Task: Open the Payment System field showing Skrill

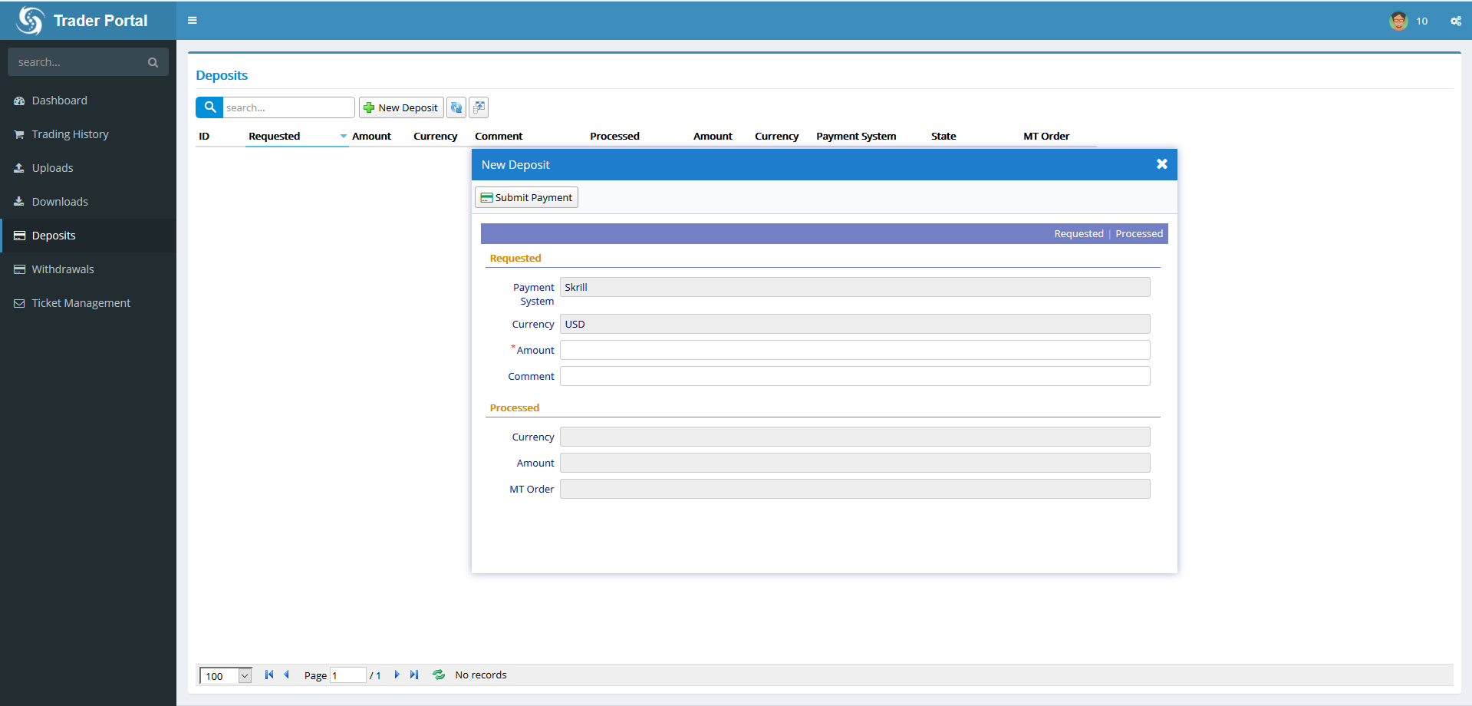Action: (x=855, y=287)
